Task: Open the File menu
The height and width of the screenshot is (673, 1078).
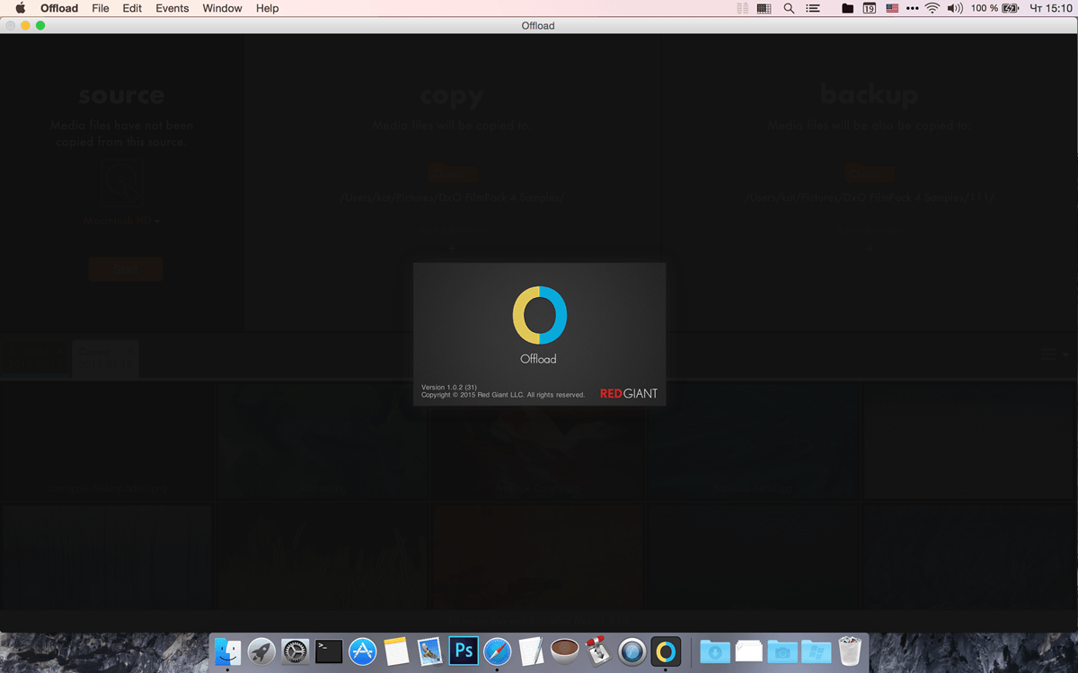Action: coord(101,8)
